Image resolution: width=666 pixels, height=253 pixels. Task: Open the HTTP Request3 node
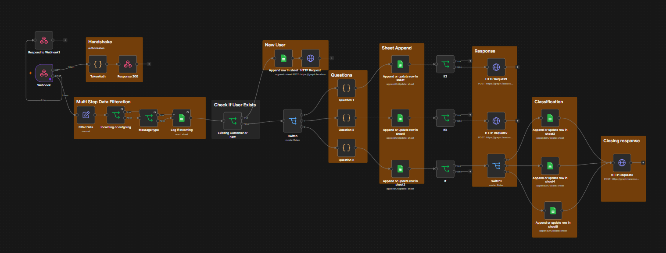622,163
